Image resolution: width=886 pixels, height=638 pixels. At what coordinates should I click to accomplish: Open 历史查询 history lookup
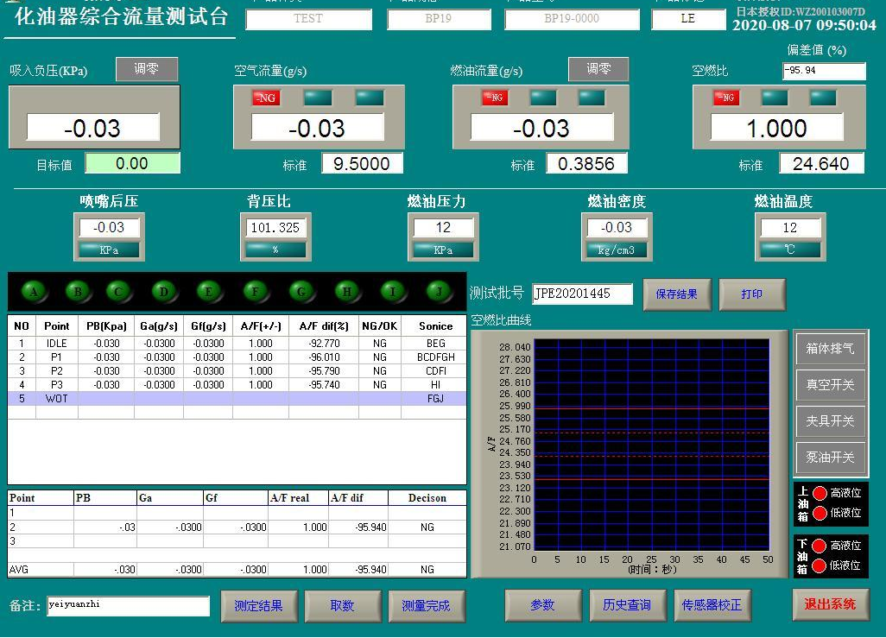[x=627, y=605]
